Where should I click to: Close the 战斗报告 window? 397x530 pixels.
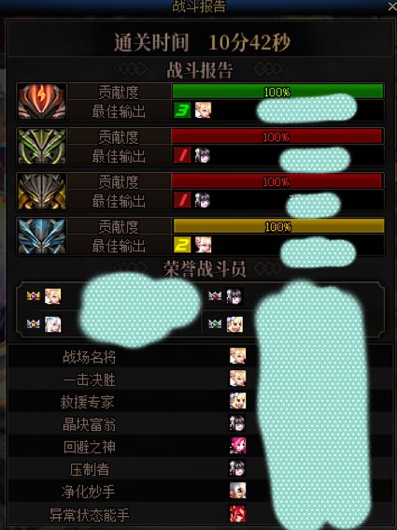[x=392, y=7]
